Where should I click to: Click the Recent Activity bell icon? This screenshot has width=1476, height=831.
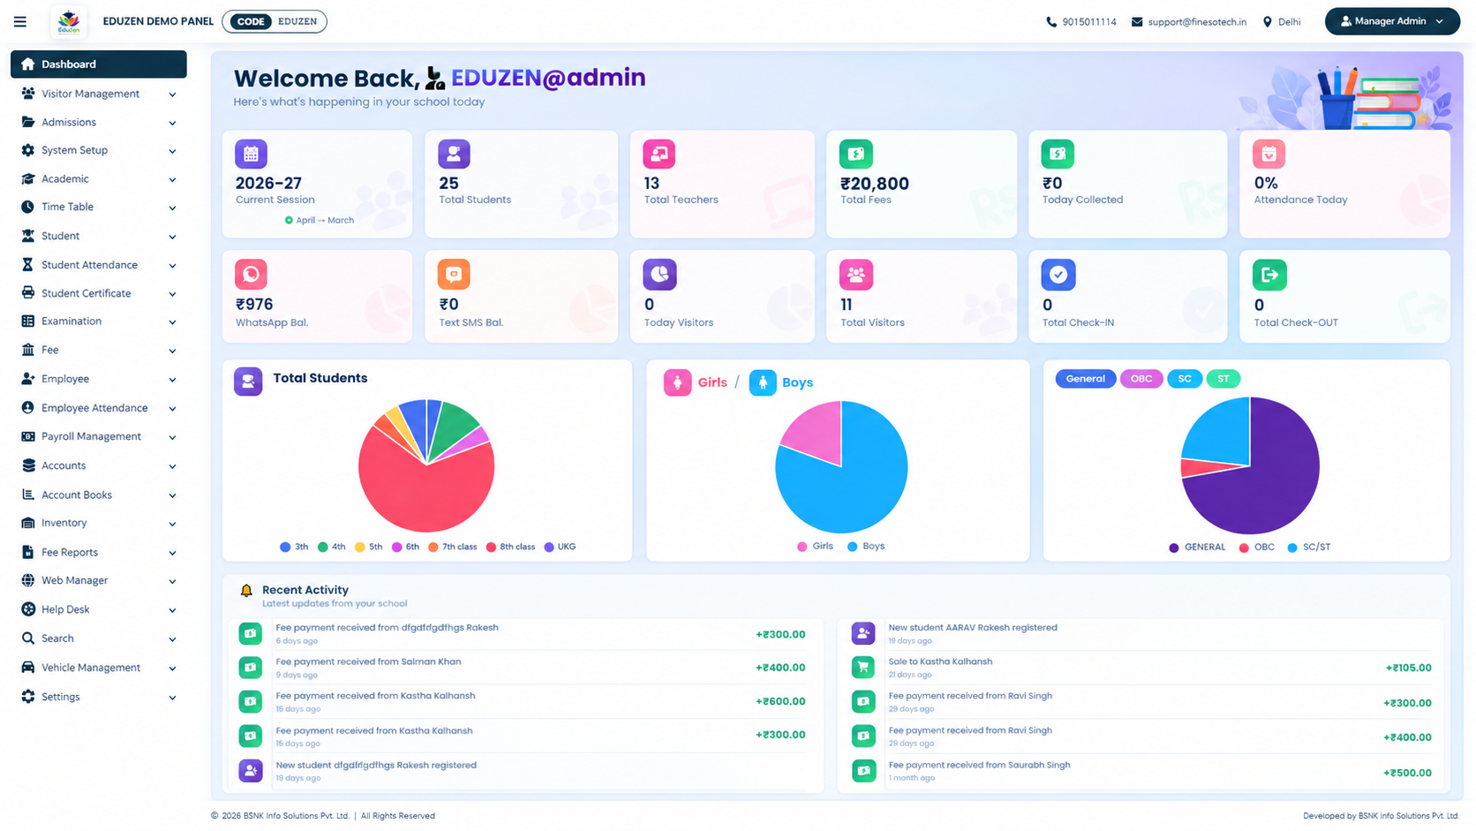click(x=246, y=591)
